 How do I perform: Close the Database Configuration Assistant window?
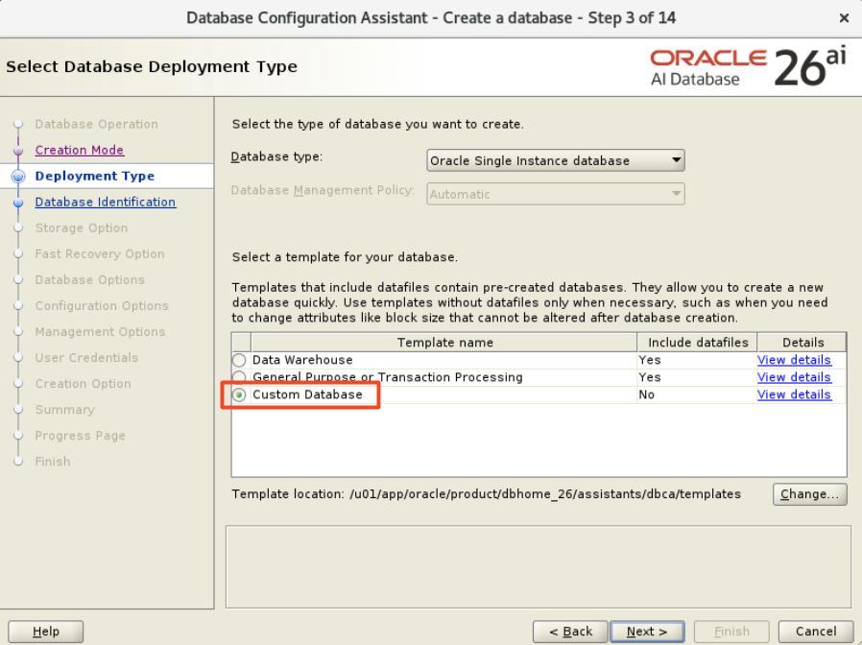coord(843,17)
